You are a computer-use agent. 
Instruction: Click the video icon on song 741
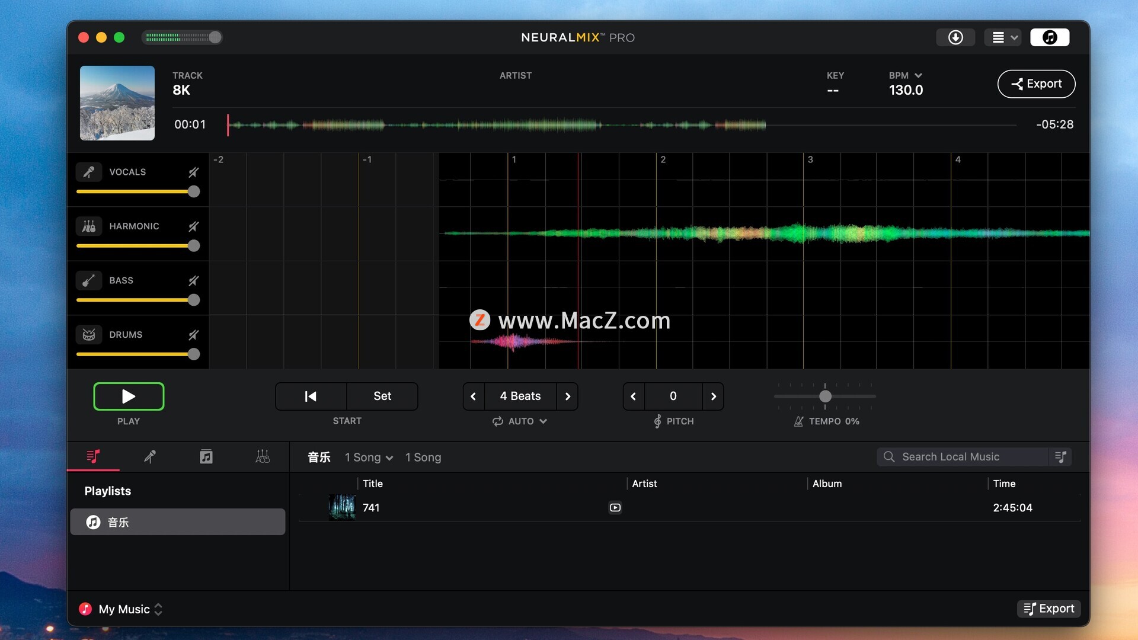[x=615, y=508]
